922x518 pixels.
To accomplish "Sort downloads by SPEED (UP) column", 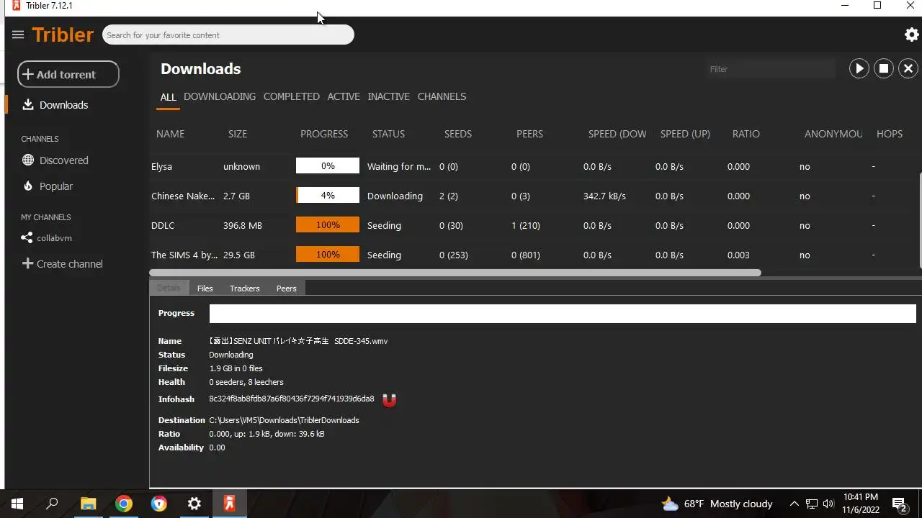I will (x=685, y=134).
